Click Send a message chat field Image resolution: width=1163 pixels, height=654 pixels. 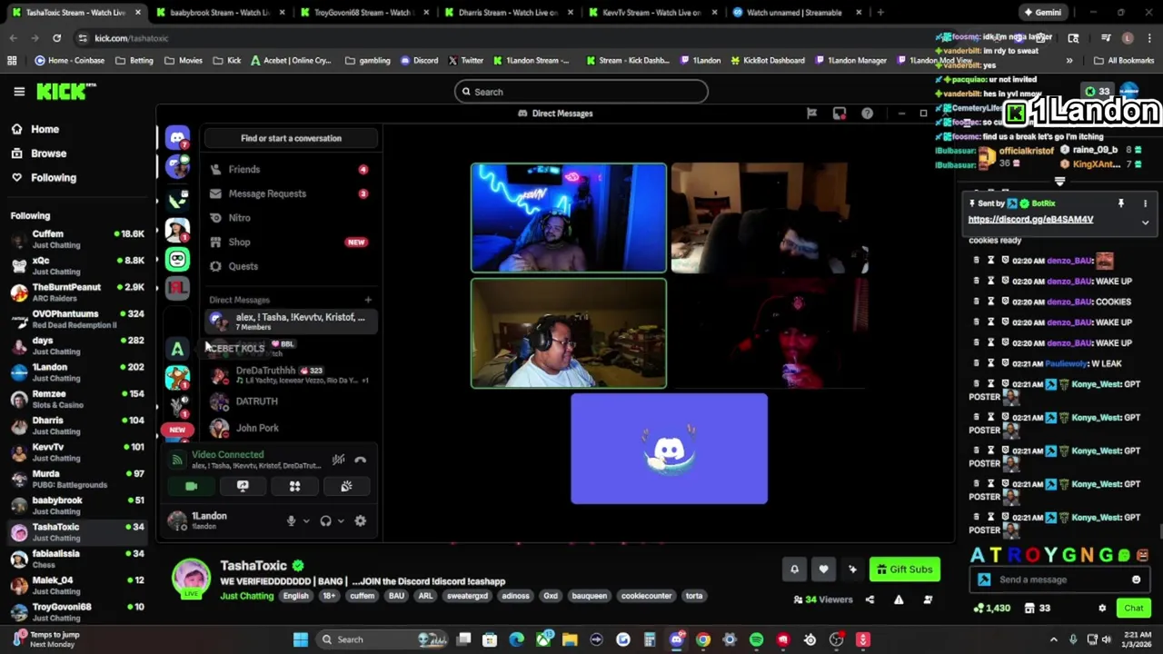(1061, 580)
